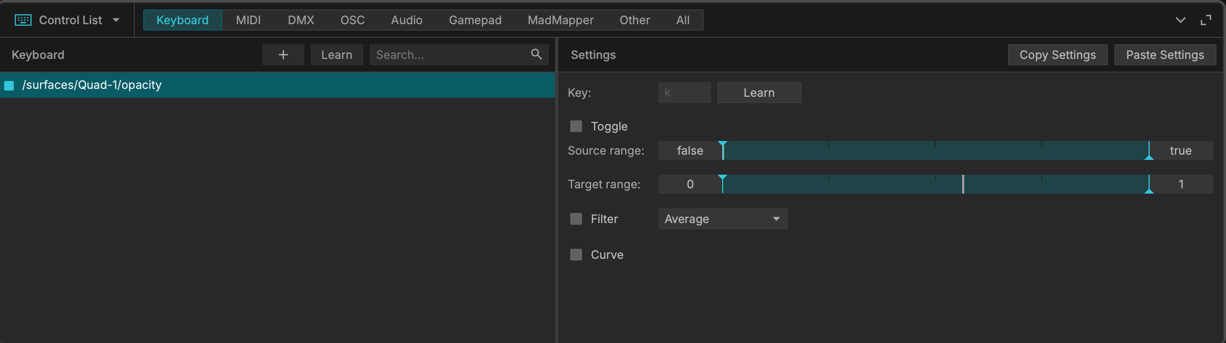Enable the Curve checkbox
Viewport: 1226px width, 343px height.
tap(576, 255)
